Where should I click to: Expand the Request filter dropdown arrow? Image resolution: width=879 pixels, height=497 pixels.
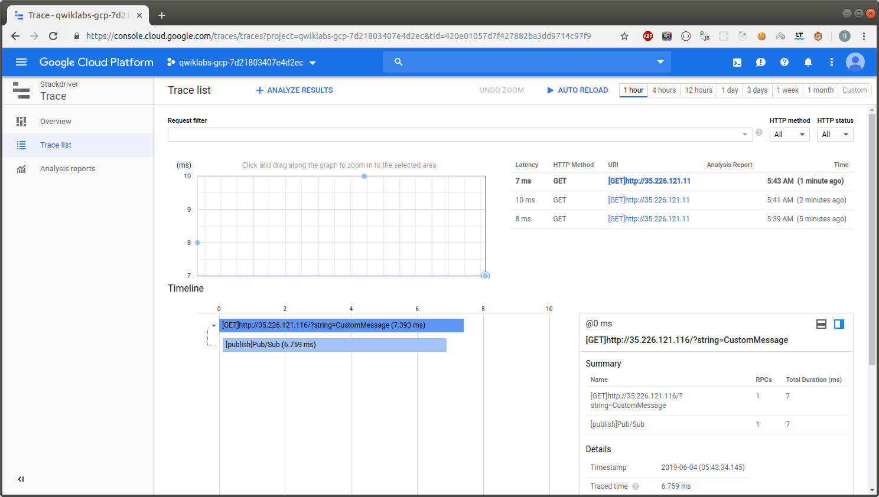745,135
